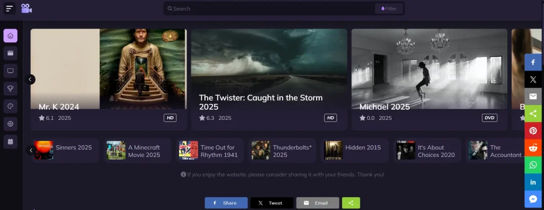The height and width of the screenshot is (210, 544).
Task: Open It's About Choices 2020
Action: click(427, 151)
